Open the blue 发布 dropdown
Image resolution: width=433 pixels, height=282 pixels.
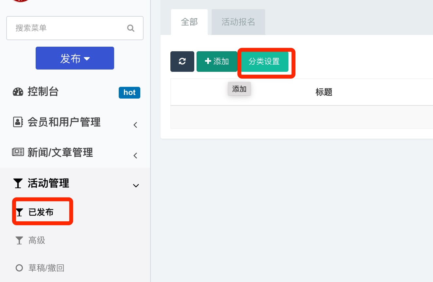tap(75, 58)
